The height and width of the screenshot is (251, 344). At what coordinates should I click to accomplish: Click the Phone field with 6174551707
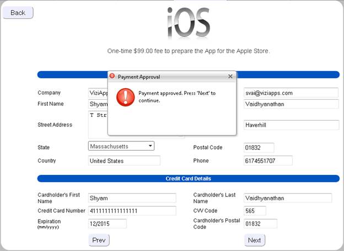pos(268,161)
